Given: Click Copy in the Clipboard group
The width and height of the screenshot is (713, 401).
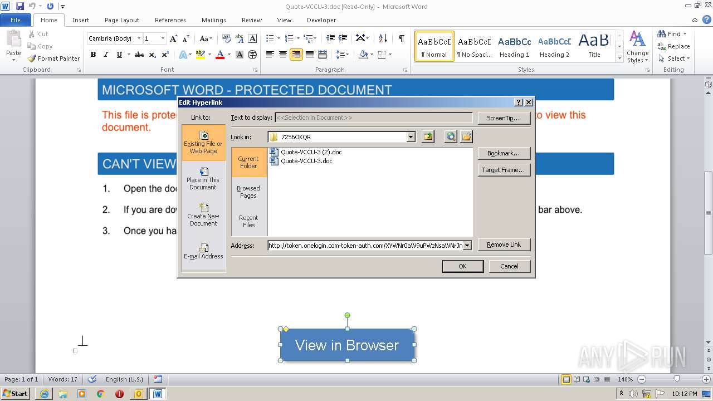Looking at the screenshot, I should 40,46.
